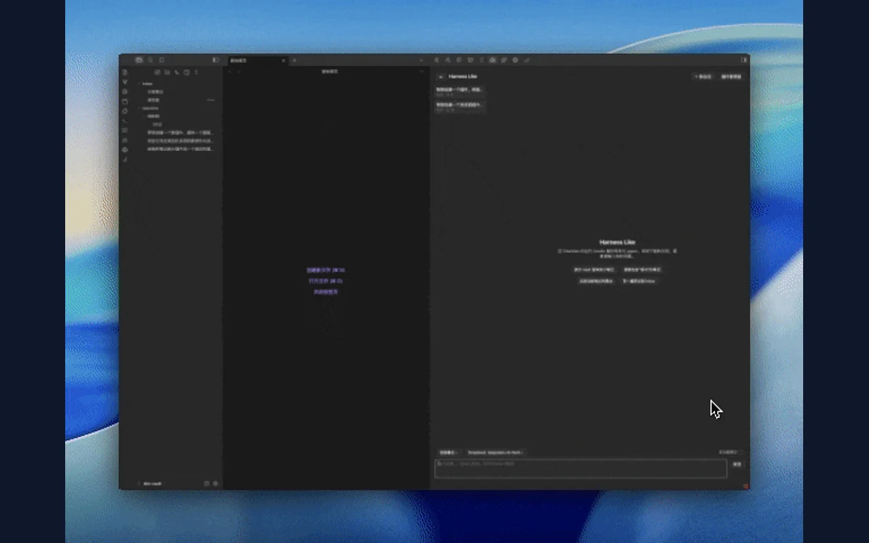Start a new session in Harness Like
Screen dimensions: 869x543
click(703, 77)
